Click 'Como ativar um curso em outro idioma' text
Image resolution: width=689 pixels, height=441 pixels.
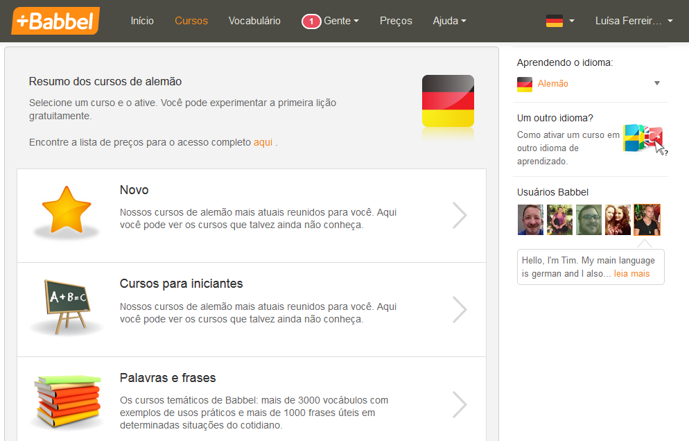pyautogui.click(x=568, y=148)
